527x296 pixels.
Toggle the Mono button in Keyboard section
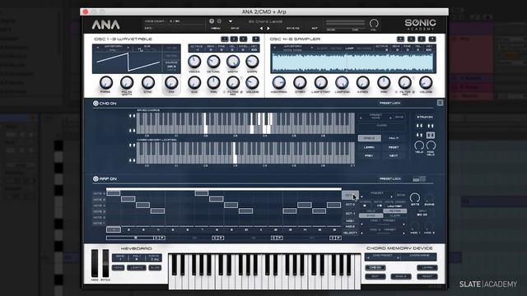(x=119, y=267)
